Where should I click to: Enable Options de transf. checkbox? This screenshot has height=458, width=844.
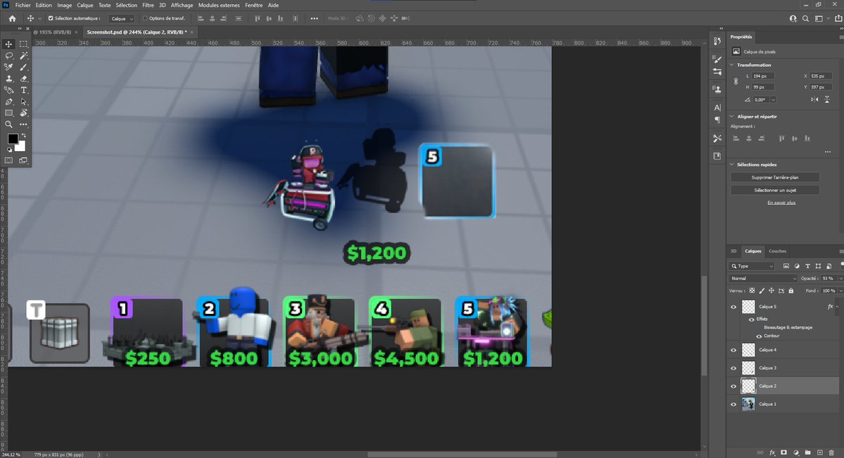(145, 18)
